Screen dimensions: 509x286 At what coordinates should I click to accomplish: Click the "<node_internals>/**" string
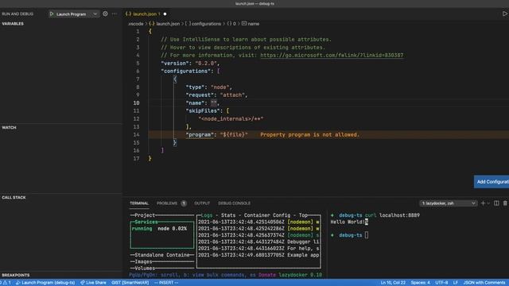coord(231,118)
